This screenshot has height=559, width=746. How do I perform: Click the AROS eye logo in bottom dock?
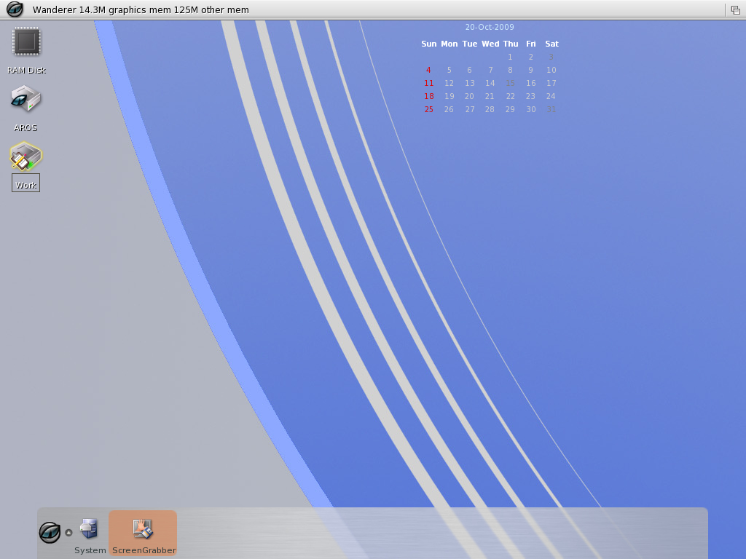(50, 532)
